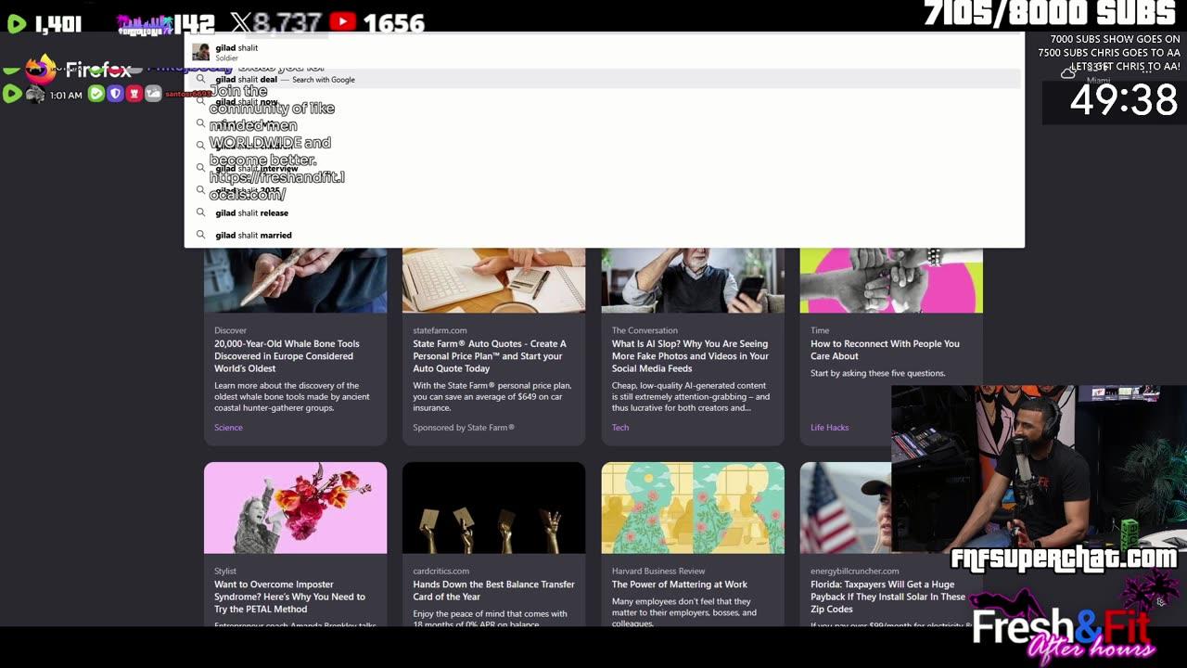Open What Is AI Slop headline
The height and width of the screenshot is (668, 1187).
[690, 356]
